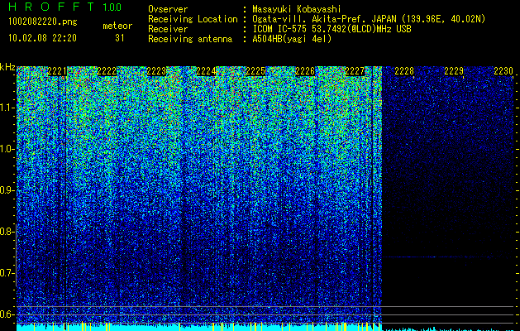
Task: Click the kHz axis unit label
Action: tap(7, 67)
